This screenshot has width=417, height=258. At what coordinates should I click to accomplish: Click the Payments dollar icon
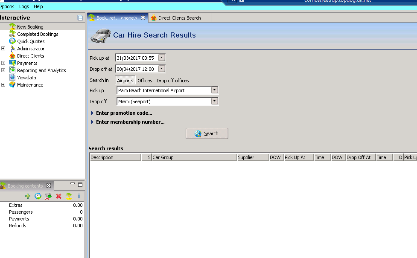[12, 63]
